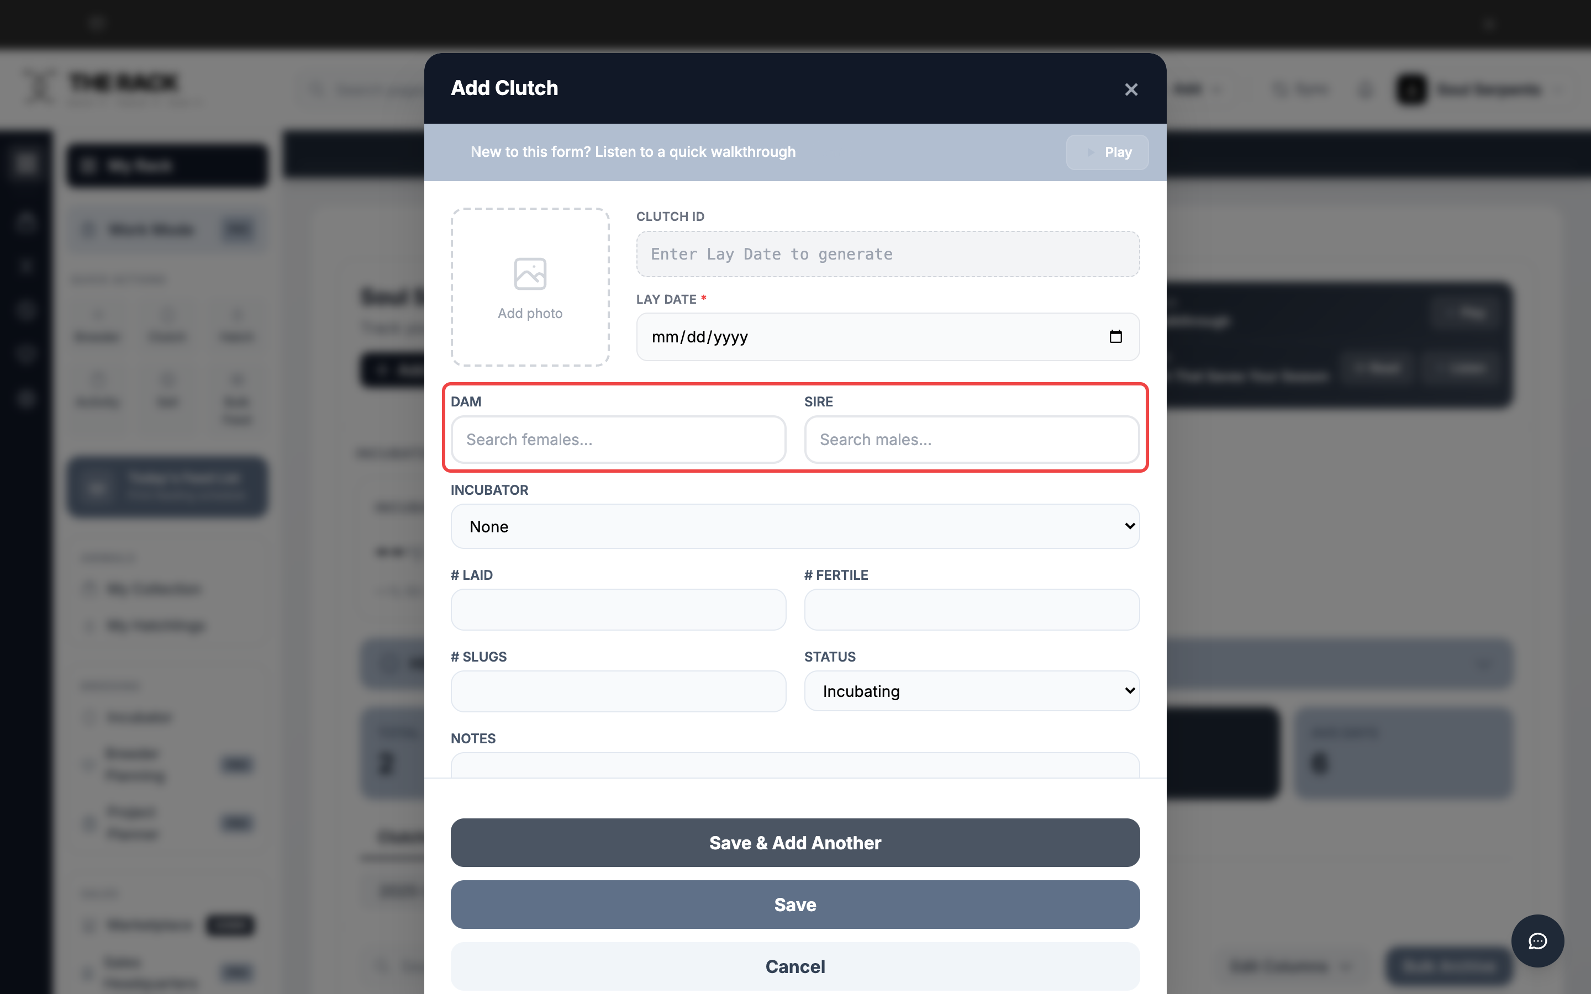Click the # Laid input field
Screen dimensions: 1591x994
pos(618,610)
